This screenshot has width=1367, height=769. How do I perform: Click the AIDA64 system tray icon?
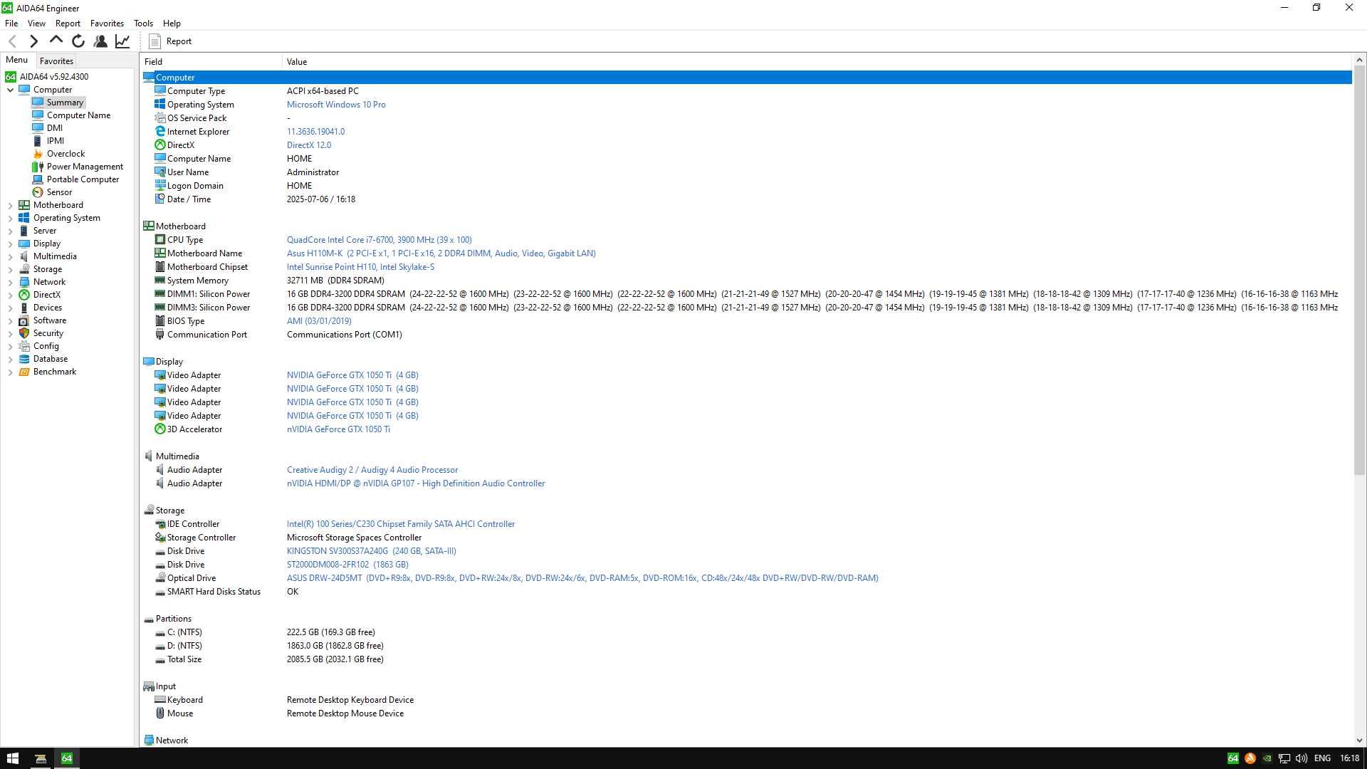1233,758
